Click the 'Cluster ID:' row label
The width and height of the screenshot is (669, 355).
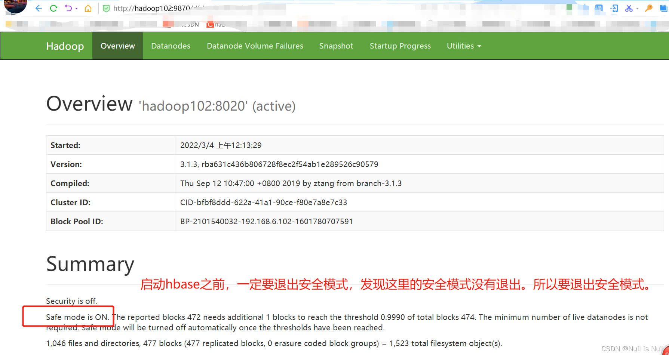[x=71, y=203]
